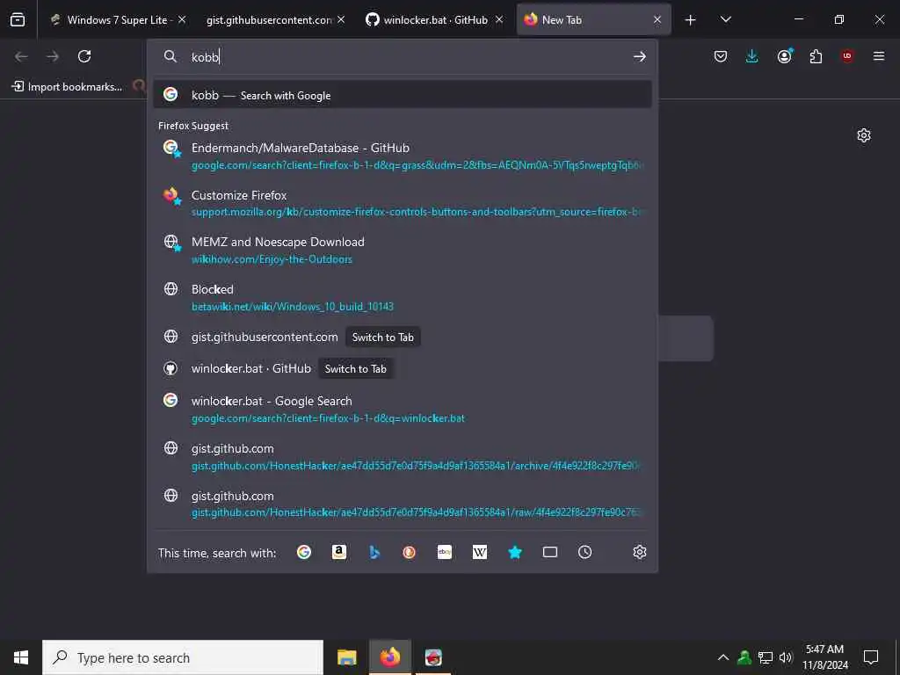Open a new tab with plus button

pos(691,20)
